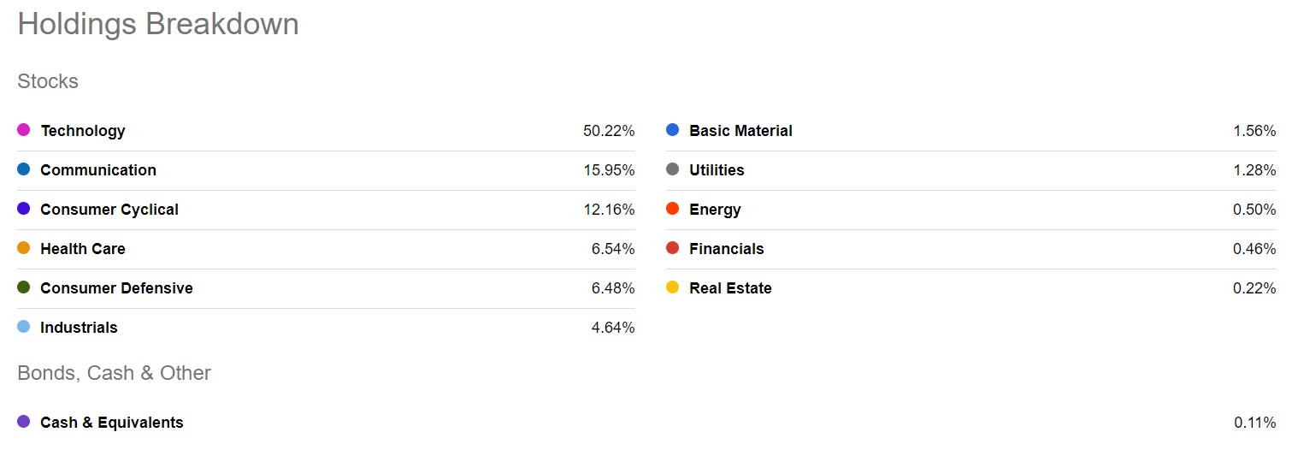The image size is (1298, 450).
Task: Click the Consumer Cyclical label
Action: (109, 210)
